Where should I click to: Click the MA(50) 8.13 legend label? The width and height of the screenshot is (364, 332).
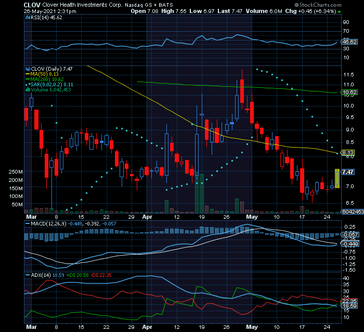44,74
